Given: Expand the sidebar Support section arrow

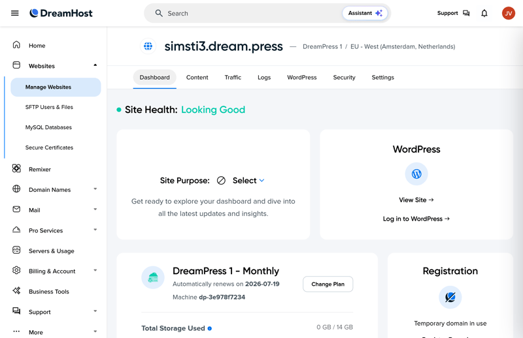Looking at the screenshot, I should (x=95, y=311).
